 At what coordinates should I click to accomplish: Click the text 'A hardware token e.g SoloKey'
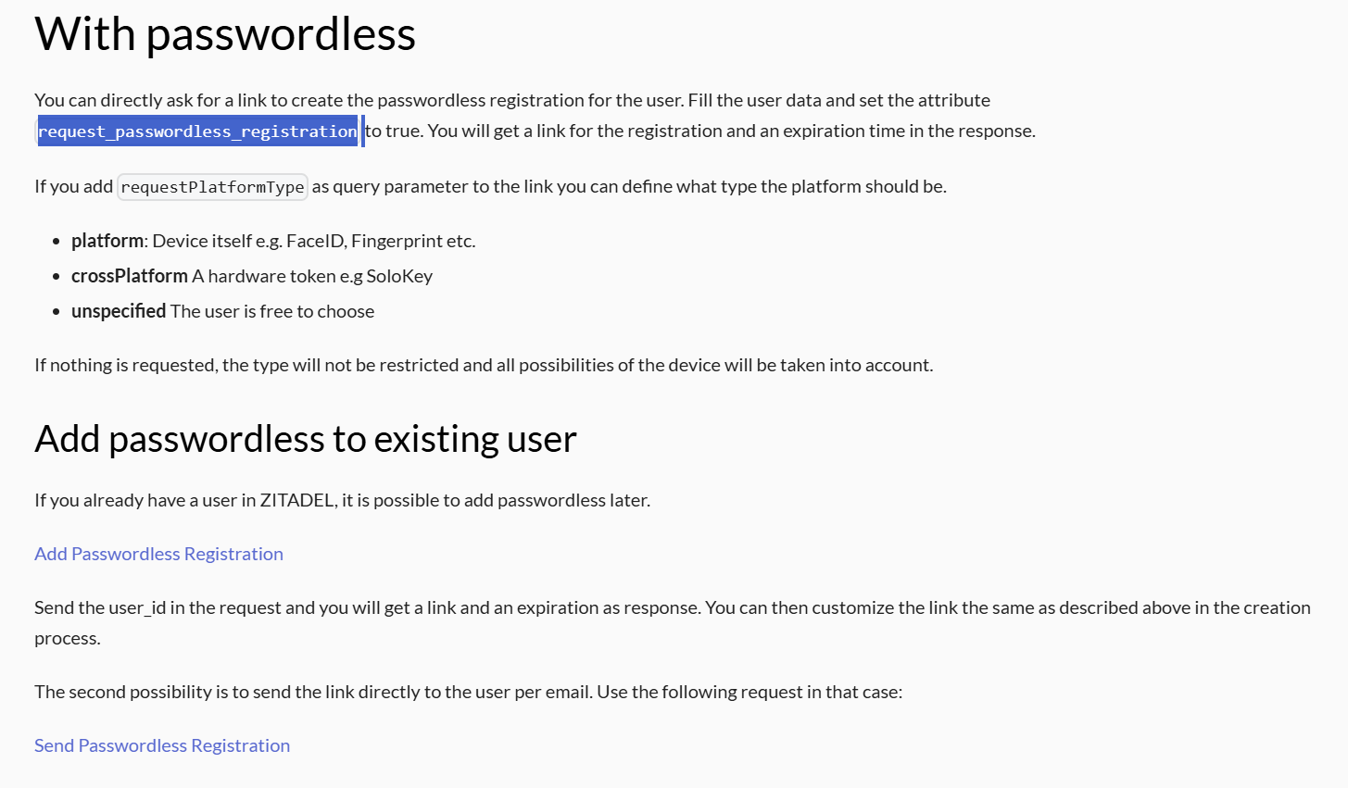[312, 276]
